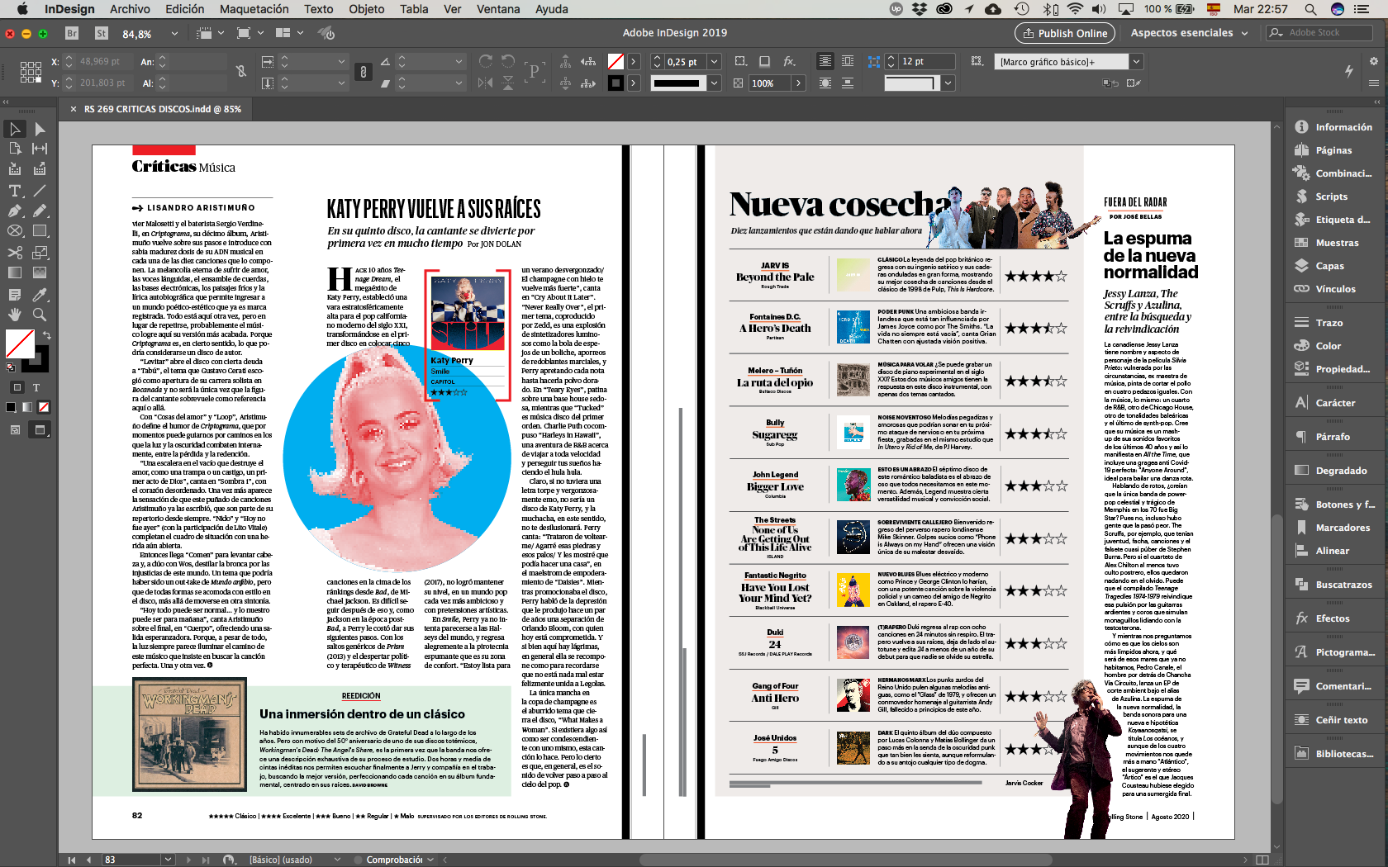1388x867 pixels.
Task: Toggle formatting affects container
Action: (x=17, y=387)
